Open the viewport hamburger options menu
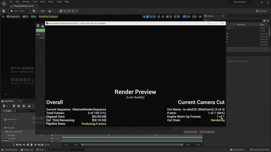The image size is (271, 152). pos(3,17)
